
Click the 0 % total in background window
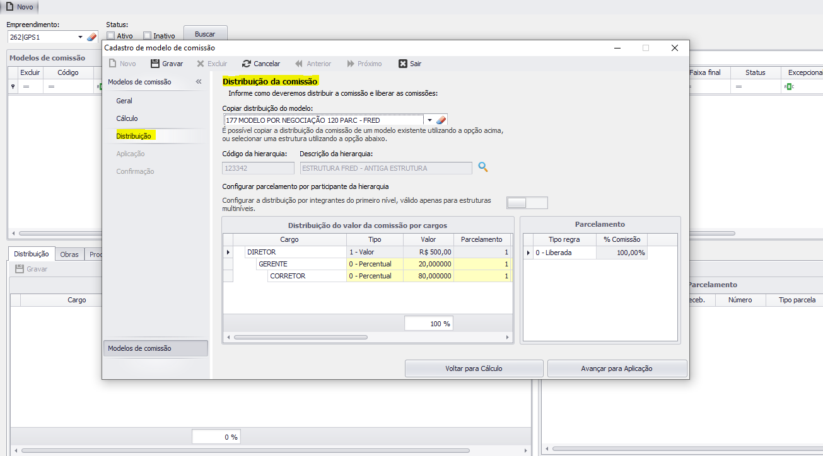coord(216,437)
